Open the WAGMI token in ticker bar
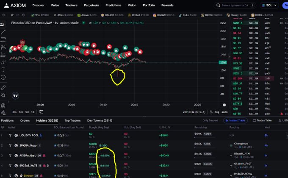This screenshot has width=288, height=178. tap(163, 15)
